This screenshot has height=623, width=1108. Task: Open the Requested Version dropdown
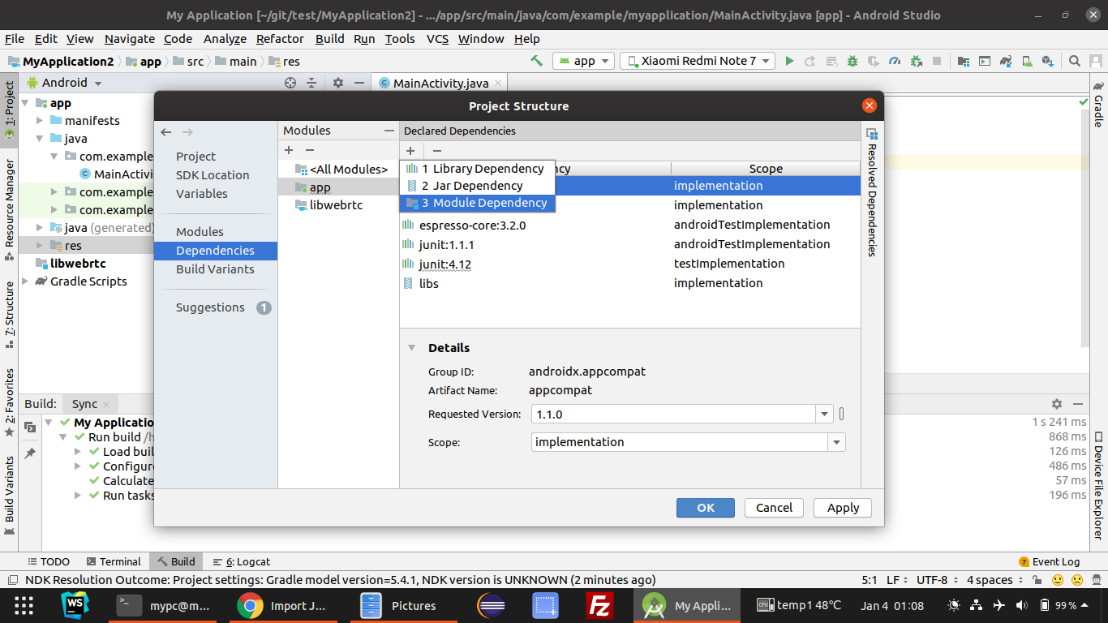click(x=824, y=414)
